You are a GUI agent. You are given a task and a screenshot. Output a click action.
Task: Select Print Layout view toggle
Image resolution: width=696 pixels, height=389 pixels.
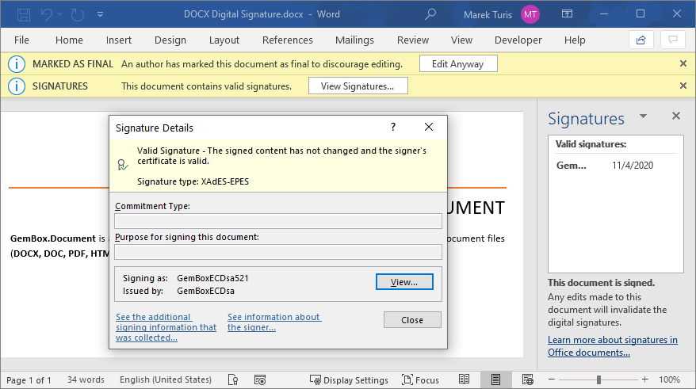tap(495, 379)
